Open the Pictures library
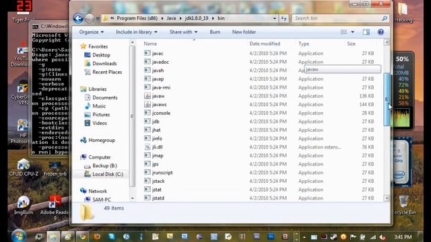This screenshot has height=242, width=431. (101, 115)
